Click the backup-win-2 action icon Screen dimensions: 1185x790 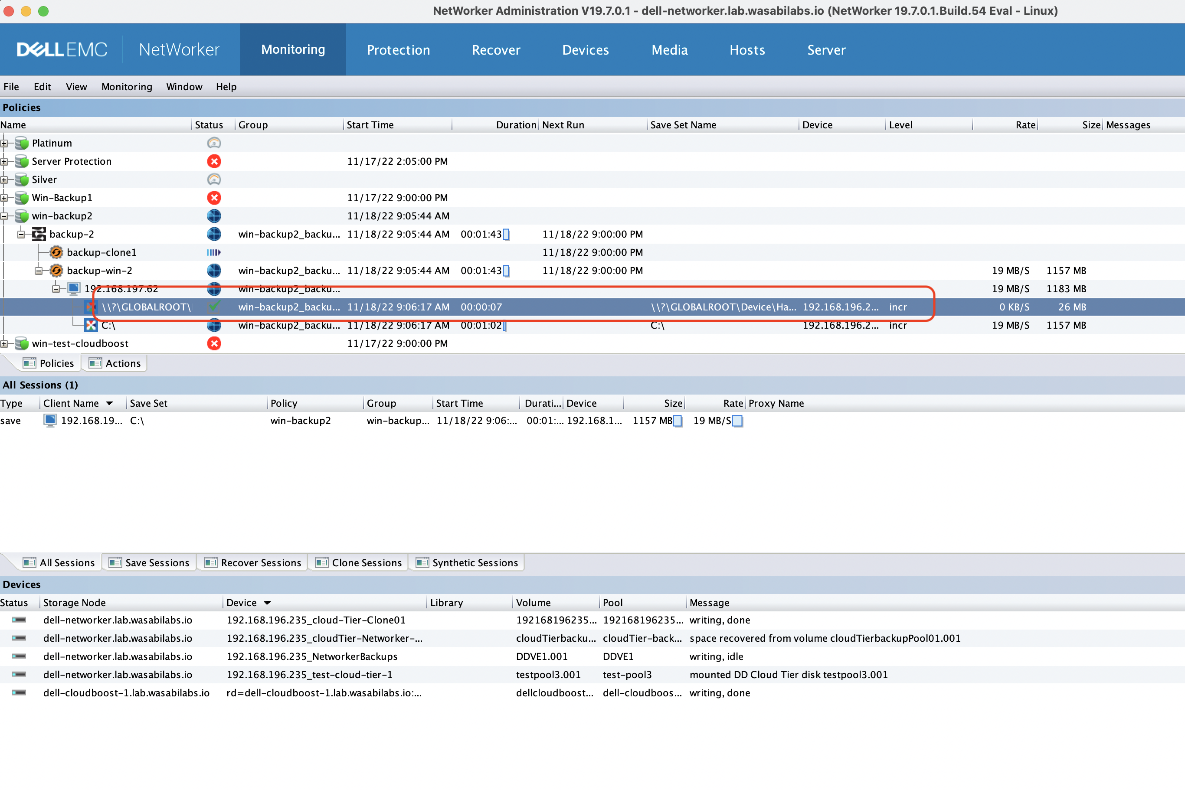[x=56, y=271]
